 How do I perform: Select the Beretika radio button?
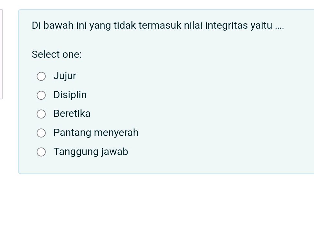point(41,114)
